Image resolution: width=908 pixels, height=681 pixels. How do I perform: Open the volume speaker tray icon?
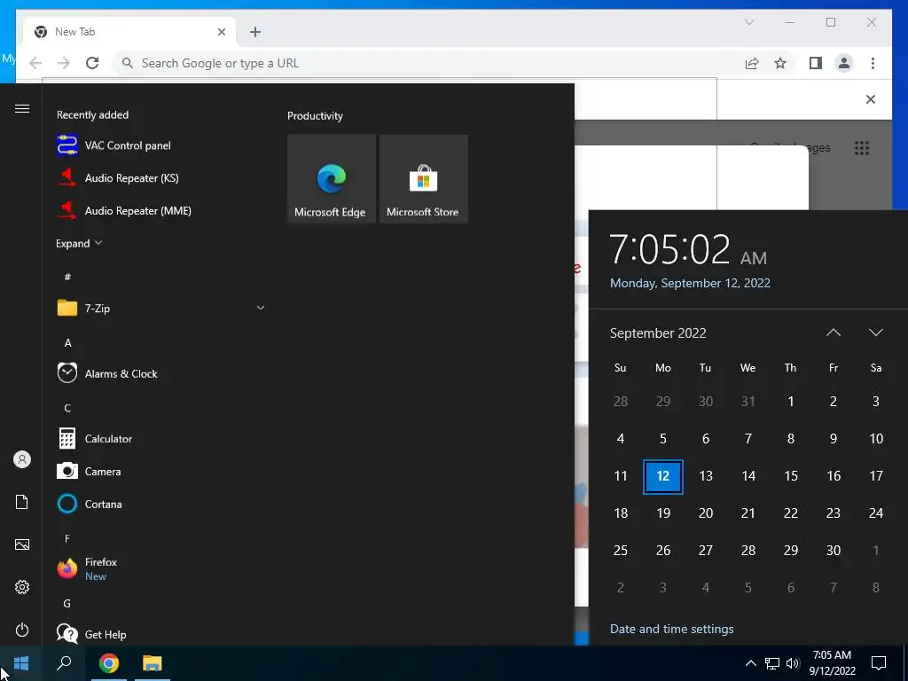click(793, 663)
